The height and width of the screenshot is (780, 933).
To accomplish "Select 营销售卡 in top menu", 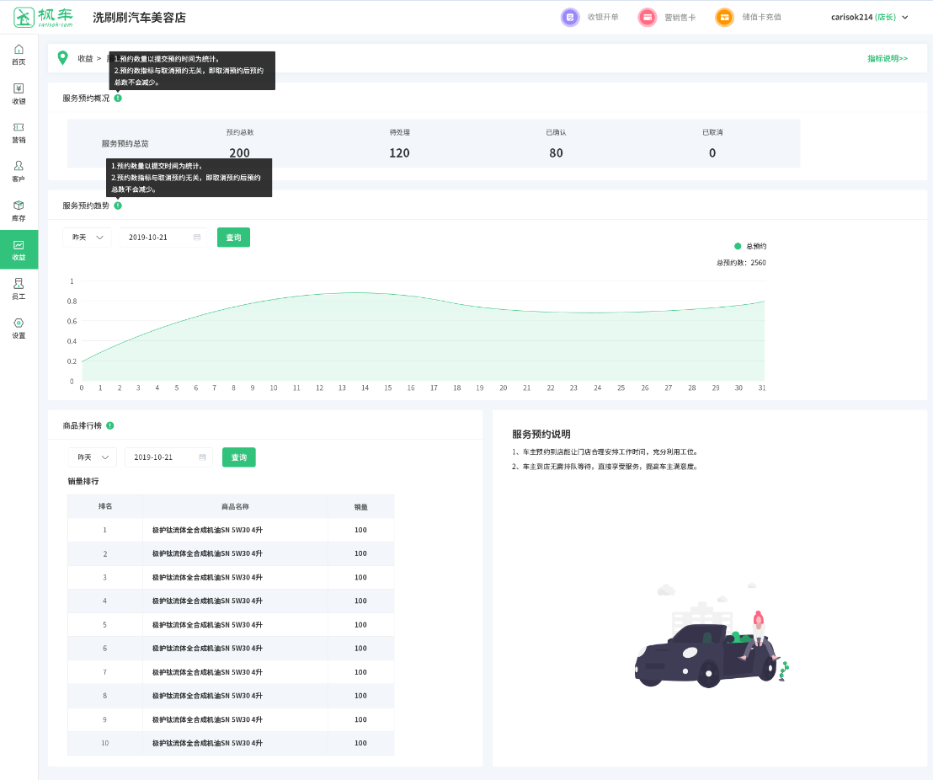I will pos(668,17).
